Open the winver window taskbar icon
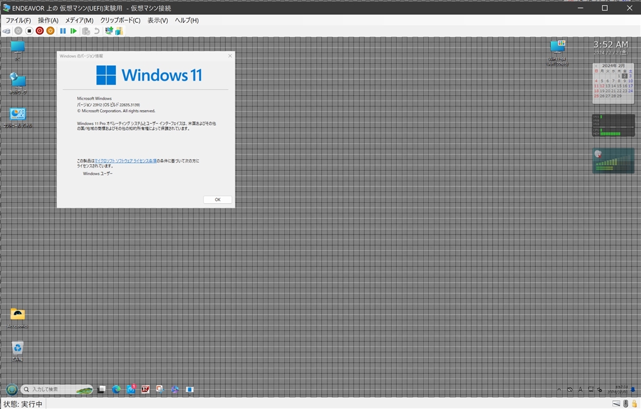Image resolution: width=641 pixels, height=409 pixels. coord(190,390)
